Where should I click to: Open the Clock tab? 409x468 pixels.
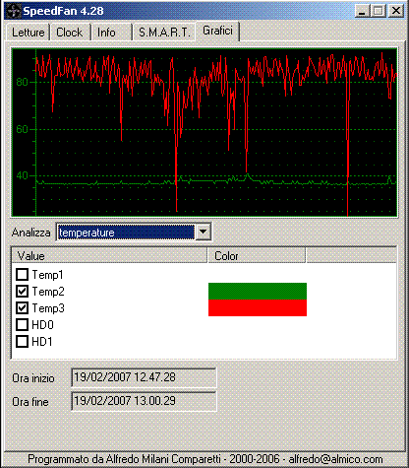click(x=70, y=33)
